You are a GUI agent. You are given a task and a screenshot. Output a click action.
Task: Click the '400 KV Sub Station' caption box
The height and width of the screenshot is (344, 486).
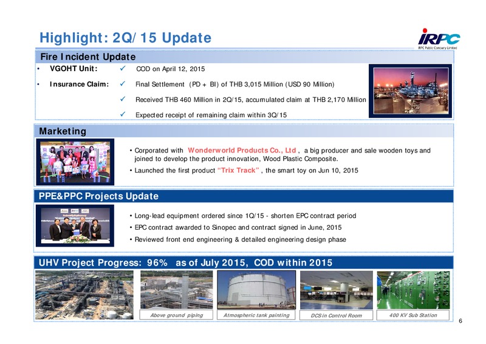[x=413, y=315]
